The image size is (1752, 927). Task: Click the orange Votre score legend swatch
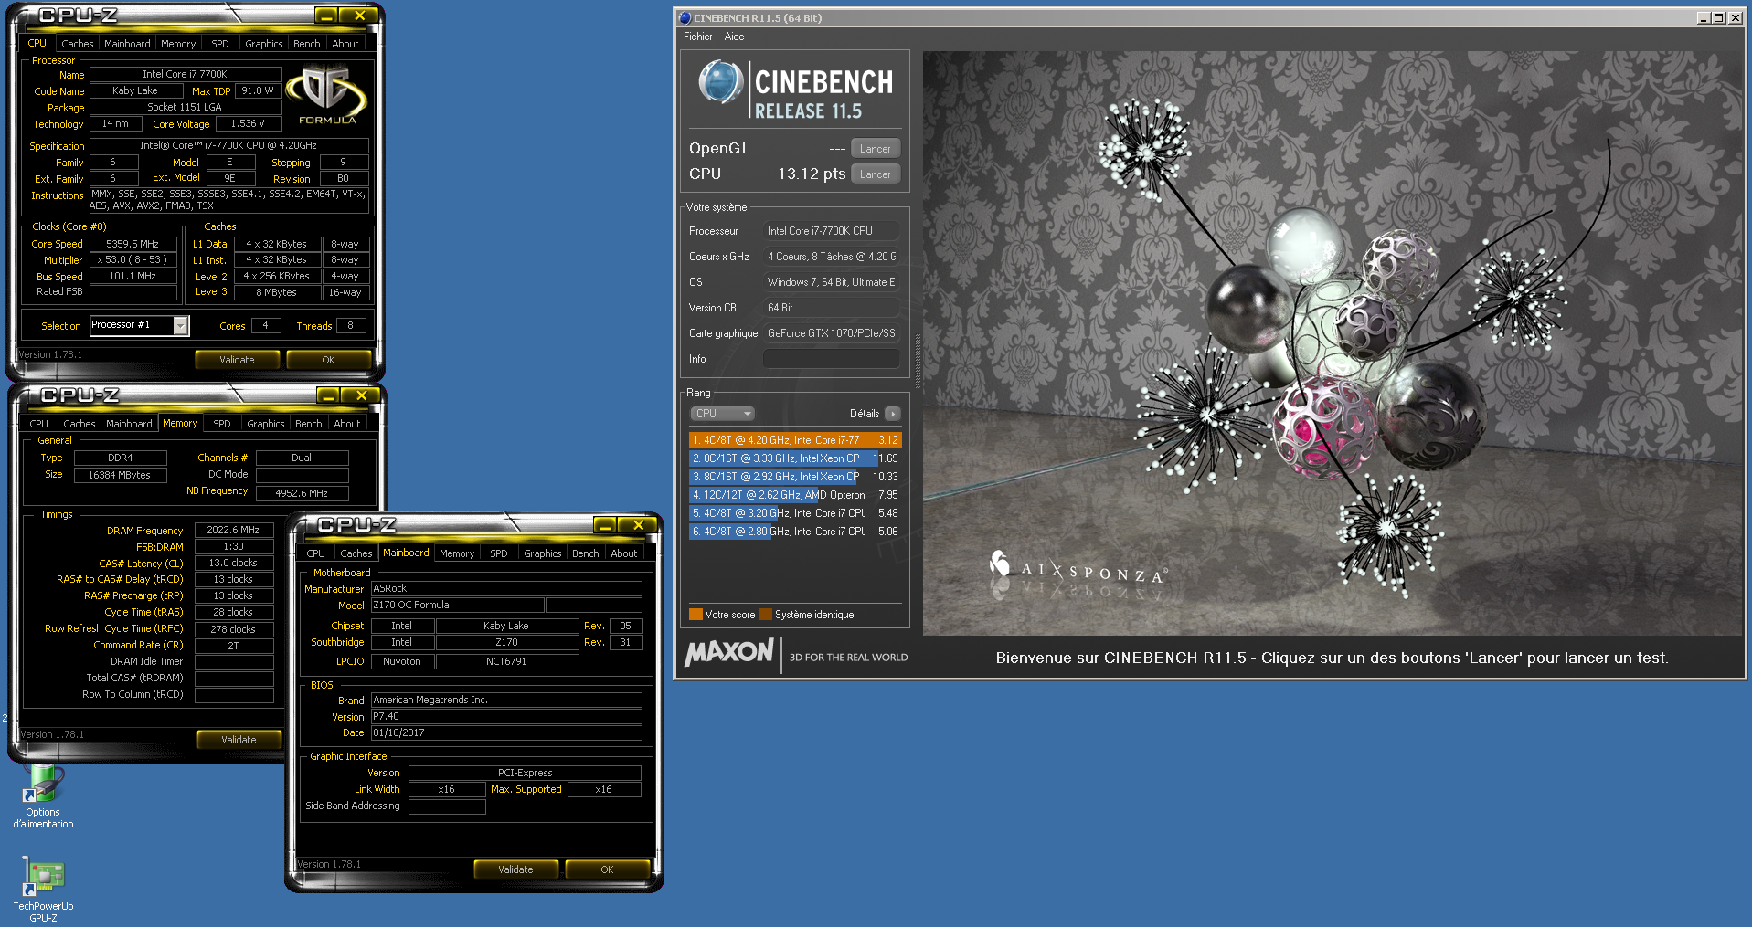[695, 615]
